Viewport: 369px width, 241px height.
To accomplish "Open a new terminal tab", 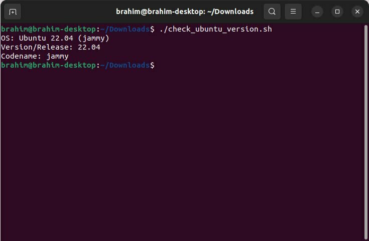I will tap(13, 12).
